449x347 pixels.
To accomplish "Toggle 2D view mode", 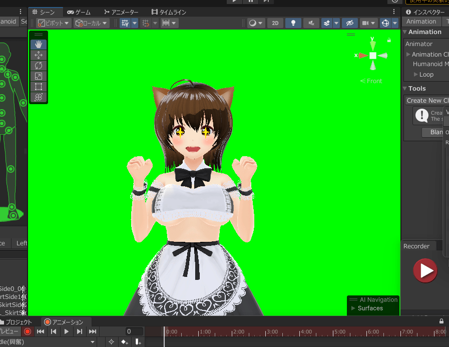I will click(275, 23).
